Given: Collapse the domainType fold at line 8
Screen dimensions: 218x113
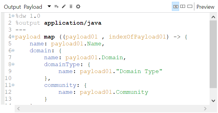Looking at the screenshot, I should click(x=13, y=64).
